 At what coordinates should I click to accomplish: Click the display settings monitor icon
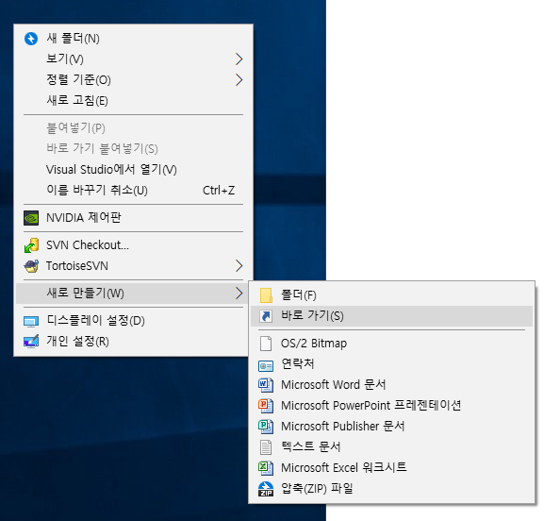[x=31, y=321]
